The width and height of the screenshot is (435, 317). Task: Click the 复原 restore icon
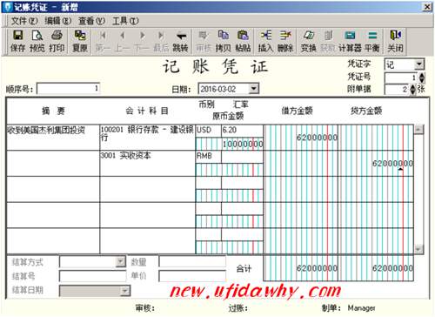(x=80, y=36)
